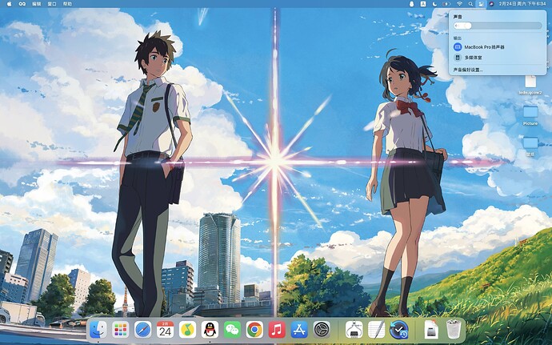Open the Trash in the dock
This screenshot has height=345, width=552.
(x=454, y=329)
